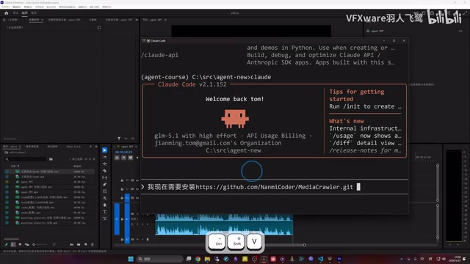This screenshot has width=470, height=264.
Task: Select the Razor tool
Action: click(104, 171)
